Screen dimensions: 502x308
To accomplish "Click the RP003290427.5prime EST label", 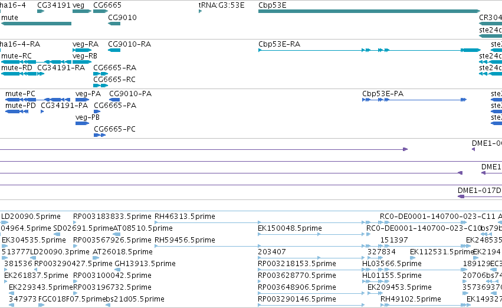I will pyautogui.click(x=73, y=264).
